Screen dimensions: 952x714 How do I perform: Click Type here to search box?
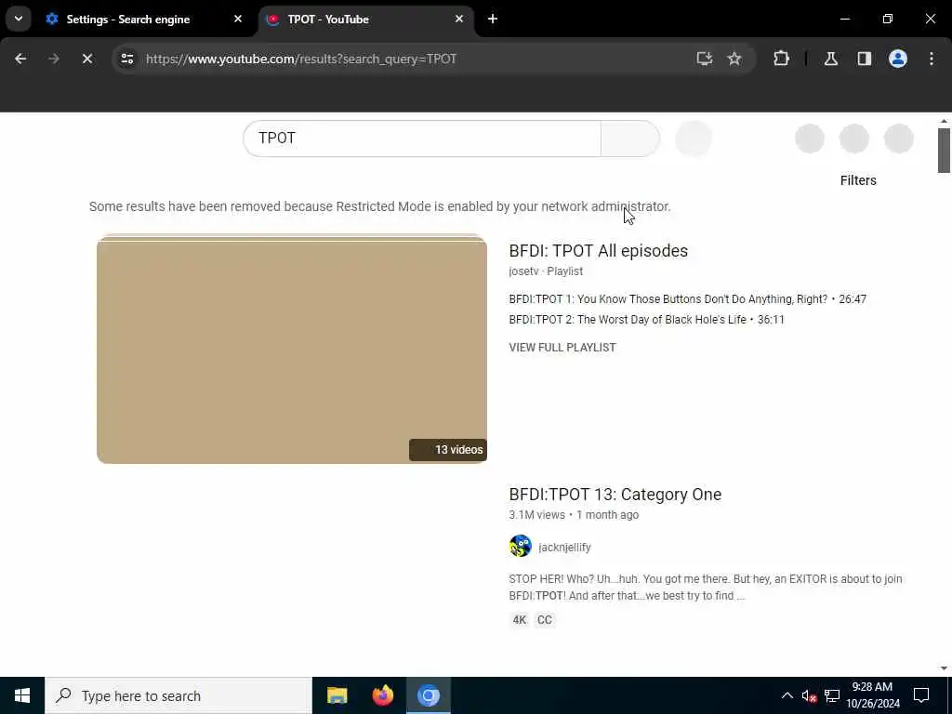178,695
